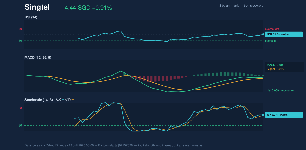This screenshot has width=306, height=150.
Task: Click the RSI axis value 70
Action: [20, 29]
